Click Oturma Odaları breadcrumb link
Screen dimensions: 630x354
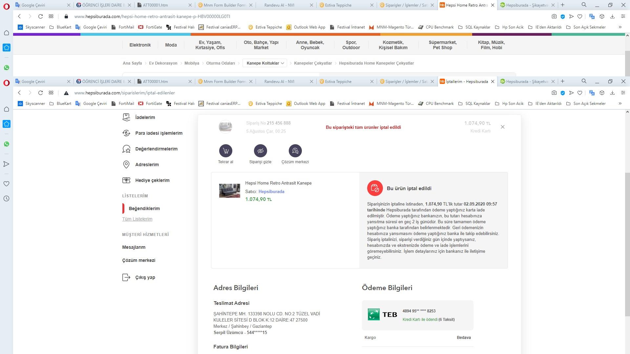(x=220, y=63)
